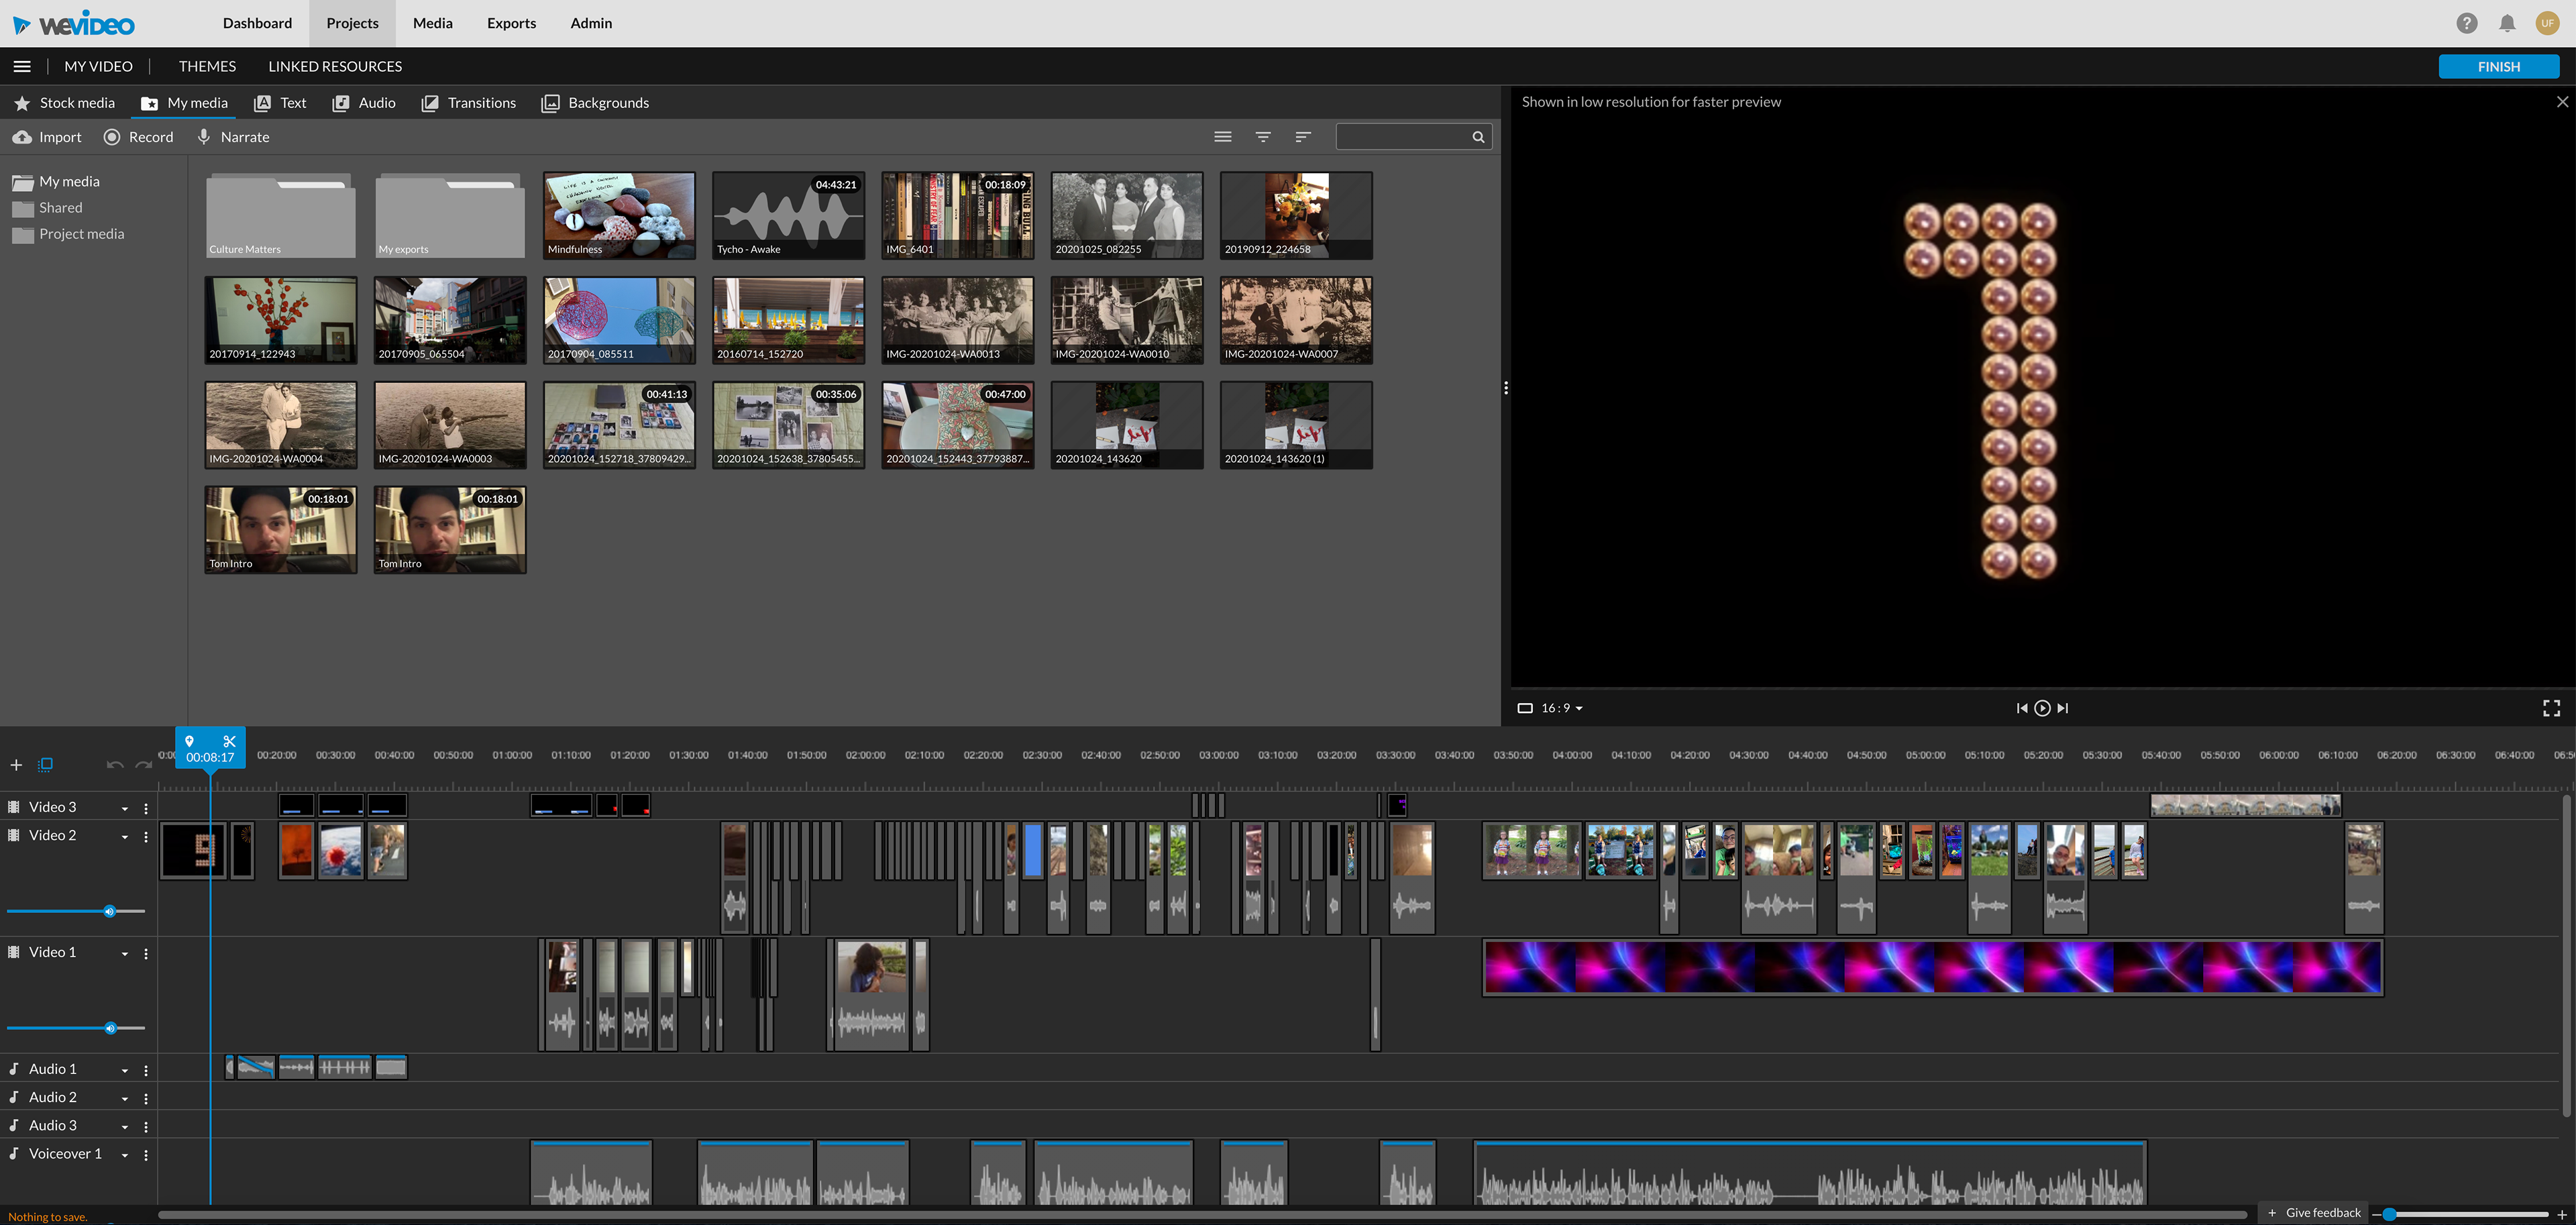
Task: Open the sort media options
Action: 1302,137
